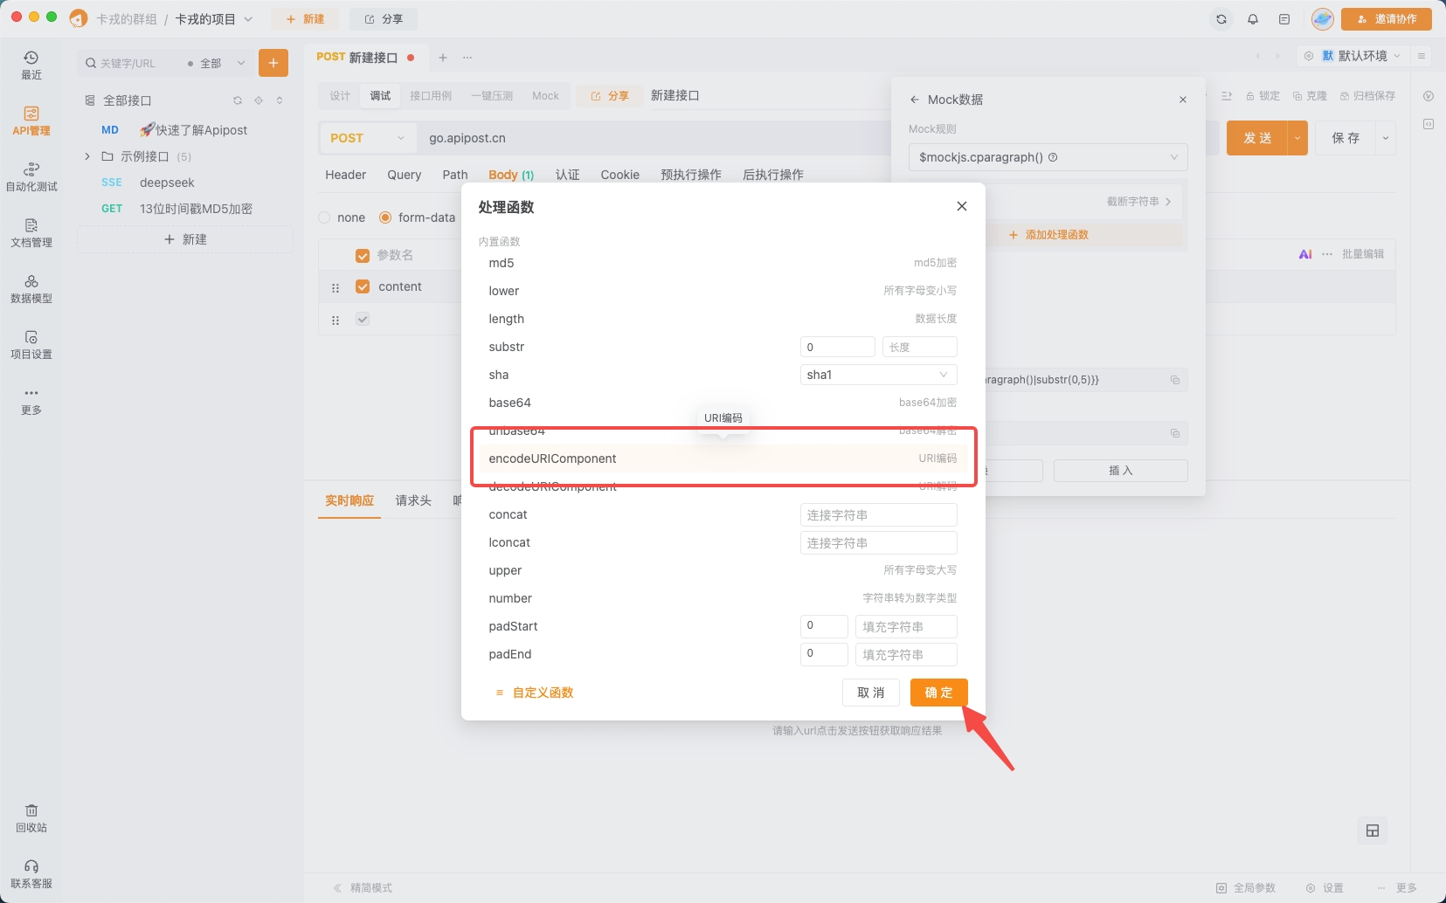Switch to the 预执行操作 tab
The image size is (1446, 903).
(x=691, y=175)
